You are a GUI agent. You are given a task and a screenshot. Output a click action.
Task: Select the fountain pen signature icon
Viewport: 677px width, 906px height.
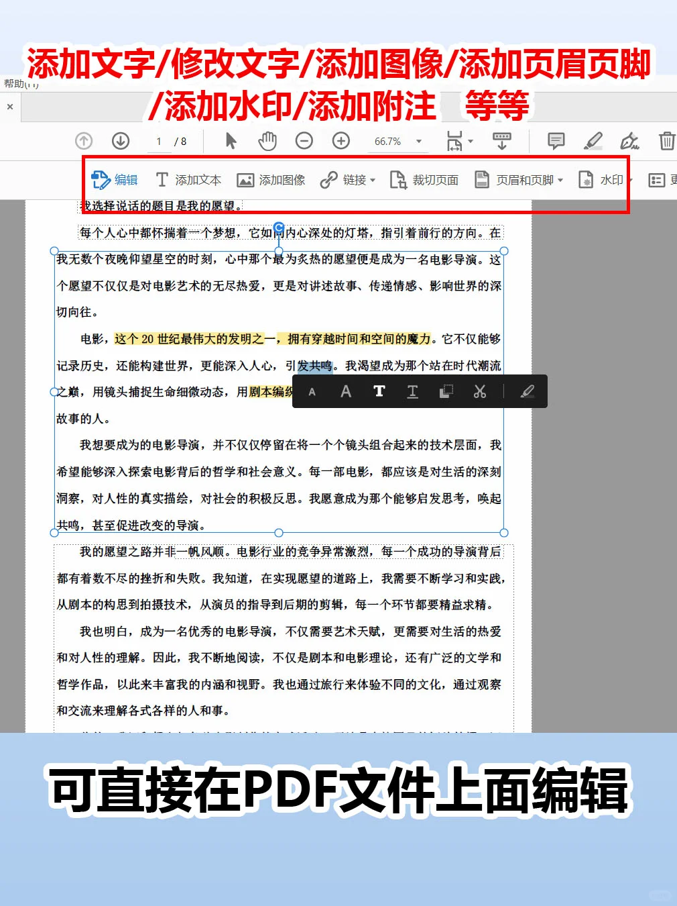(630, 141)
